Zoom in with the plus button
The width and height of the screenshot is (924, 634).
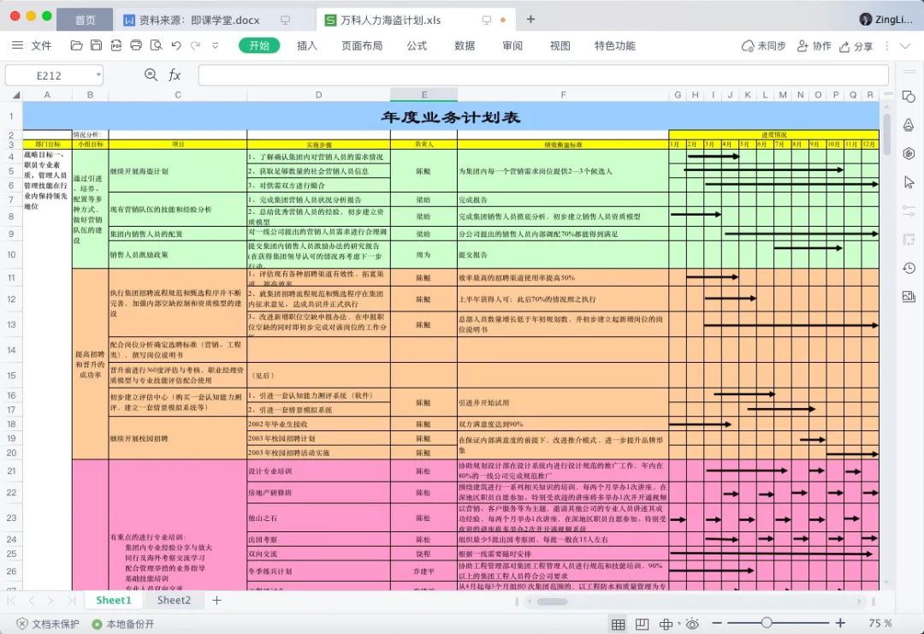(840, 623)
